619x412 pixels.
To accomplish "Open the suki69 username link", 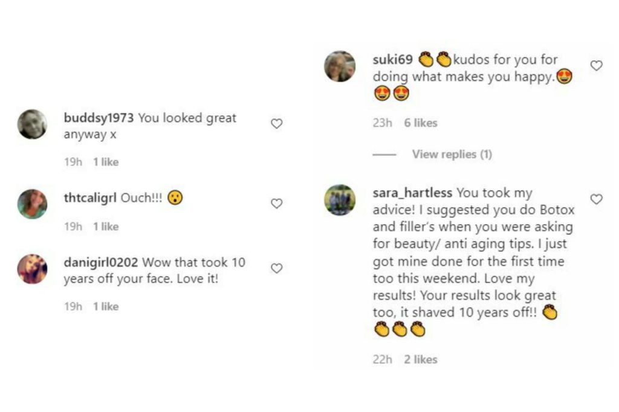I will (x=393, y=60).
